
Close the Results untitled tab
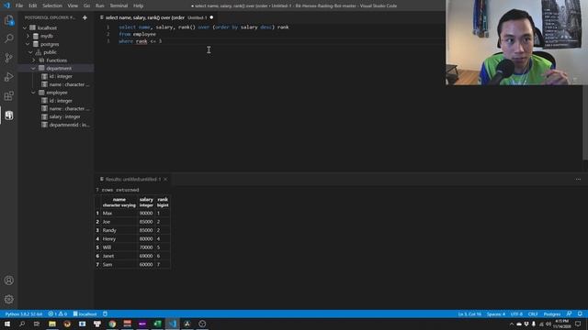pyautogui.click(x=165, y=180)
